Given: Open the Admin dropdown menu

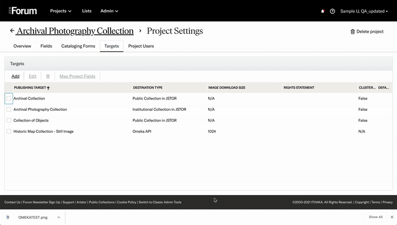Looking at the screenshot, I should click(x=109, y=11).
